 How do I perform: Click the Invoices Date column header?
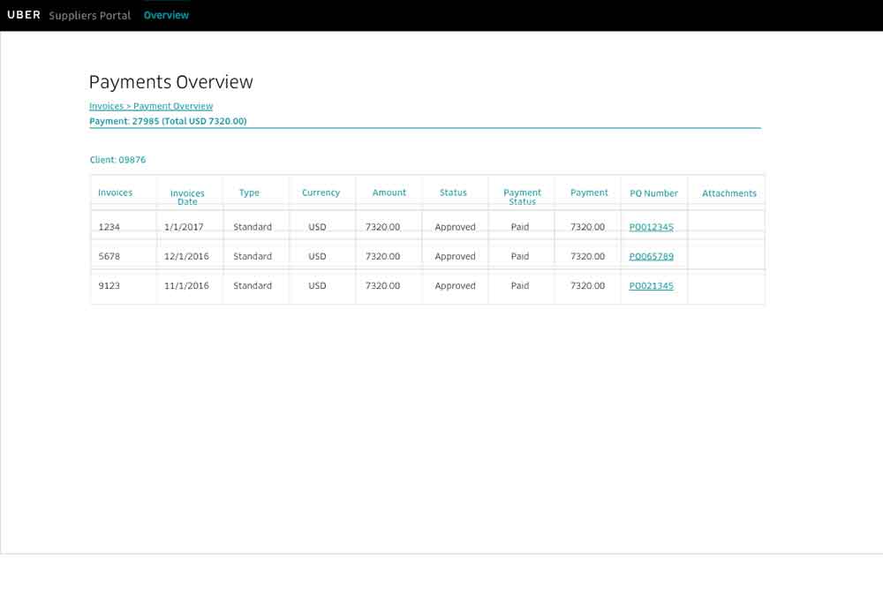coord(187,197)
